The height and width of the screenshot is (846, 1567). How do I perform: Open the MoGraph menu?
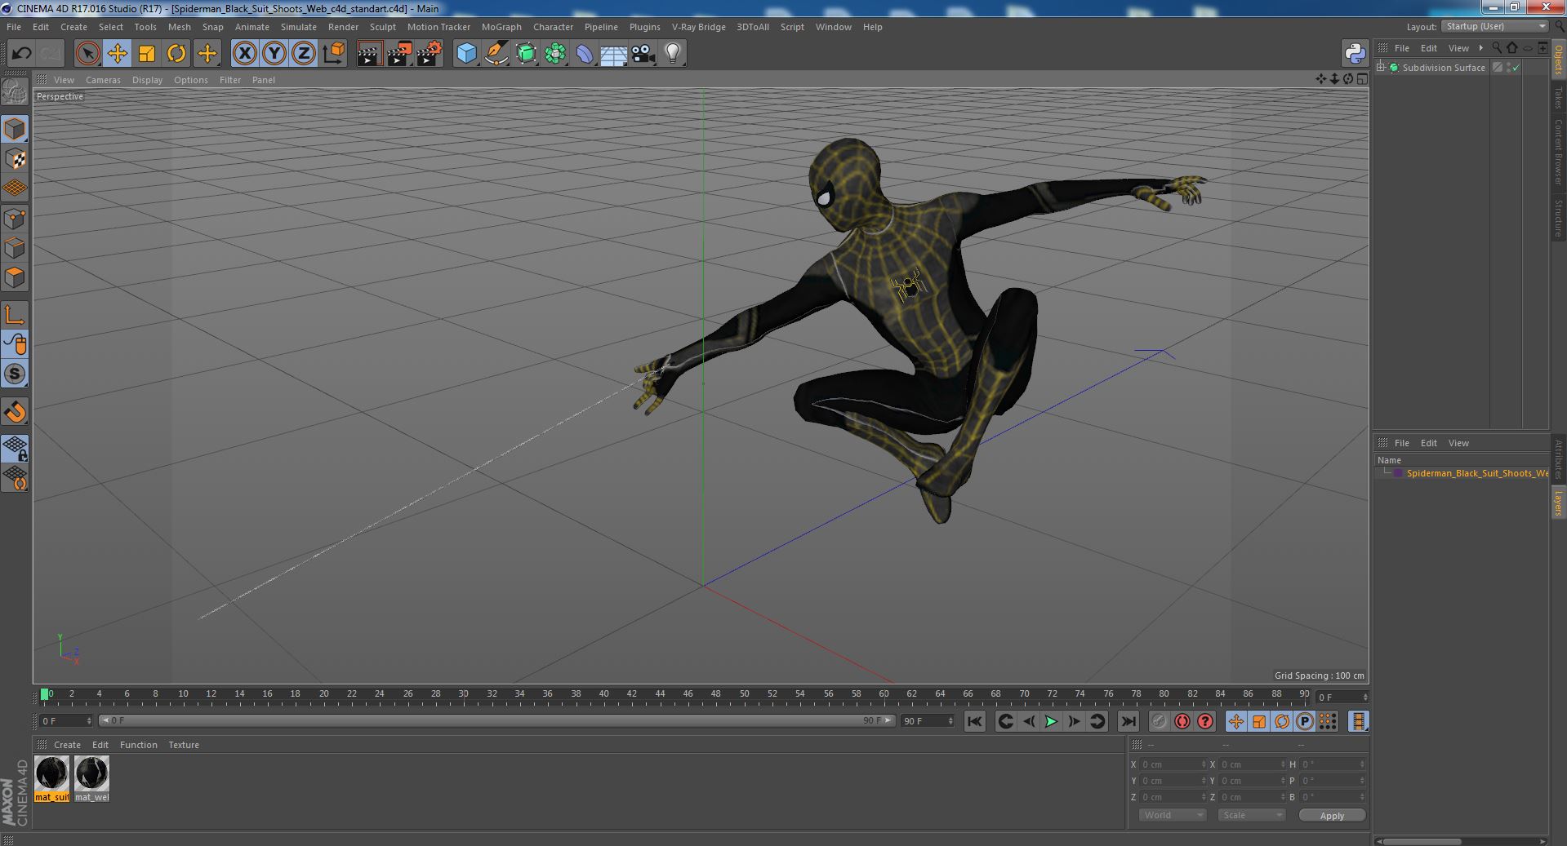pyautogui.click(x=501, y=27)
